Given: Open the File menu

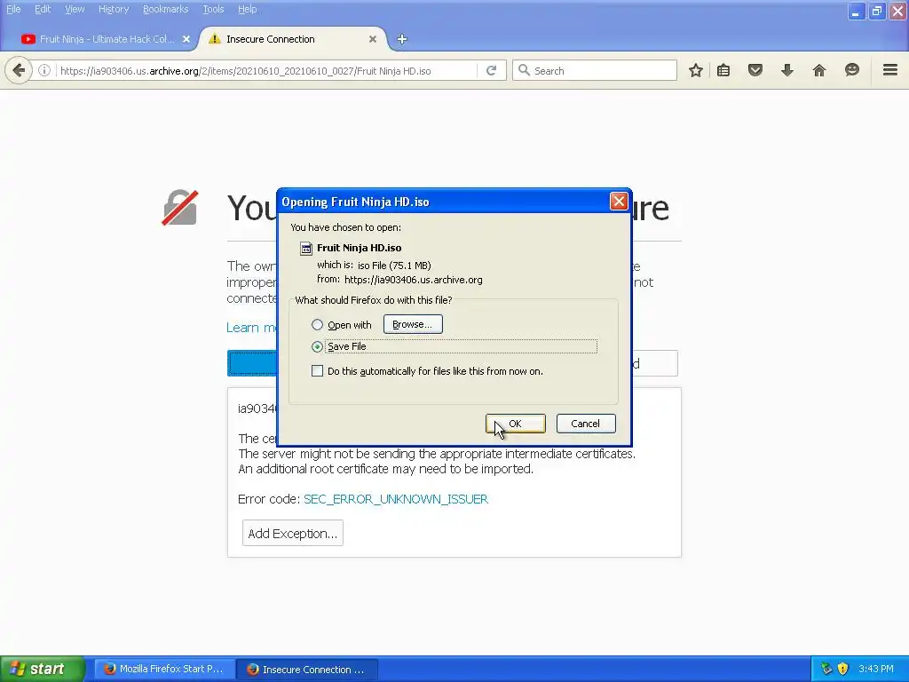Looking at the screenshot, I should (13, 9).
